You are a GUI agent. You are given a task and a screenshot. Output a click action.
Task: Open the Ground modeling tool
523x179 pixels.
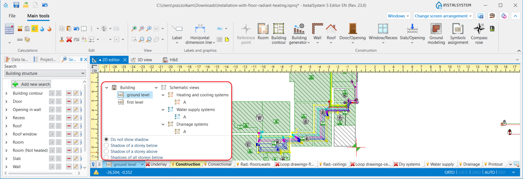click(x=436, y=34)
